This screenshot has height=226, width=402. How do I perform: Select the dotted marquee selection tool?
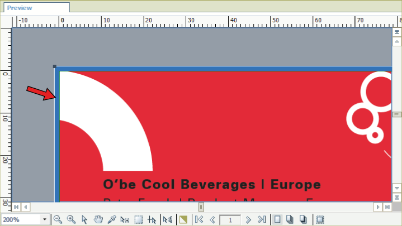coord(138,220)
